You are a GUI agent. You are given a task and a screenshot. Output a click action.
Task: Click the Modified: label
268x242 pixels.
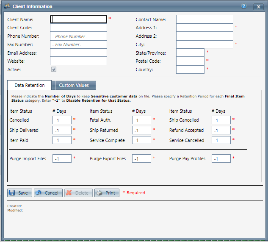(x=15, y=210)
